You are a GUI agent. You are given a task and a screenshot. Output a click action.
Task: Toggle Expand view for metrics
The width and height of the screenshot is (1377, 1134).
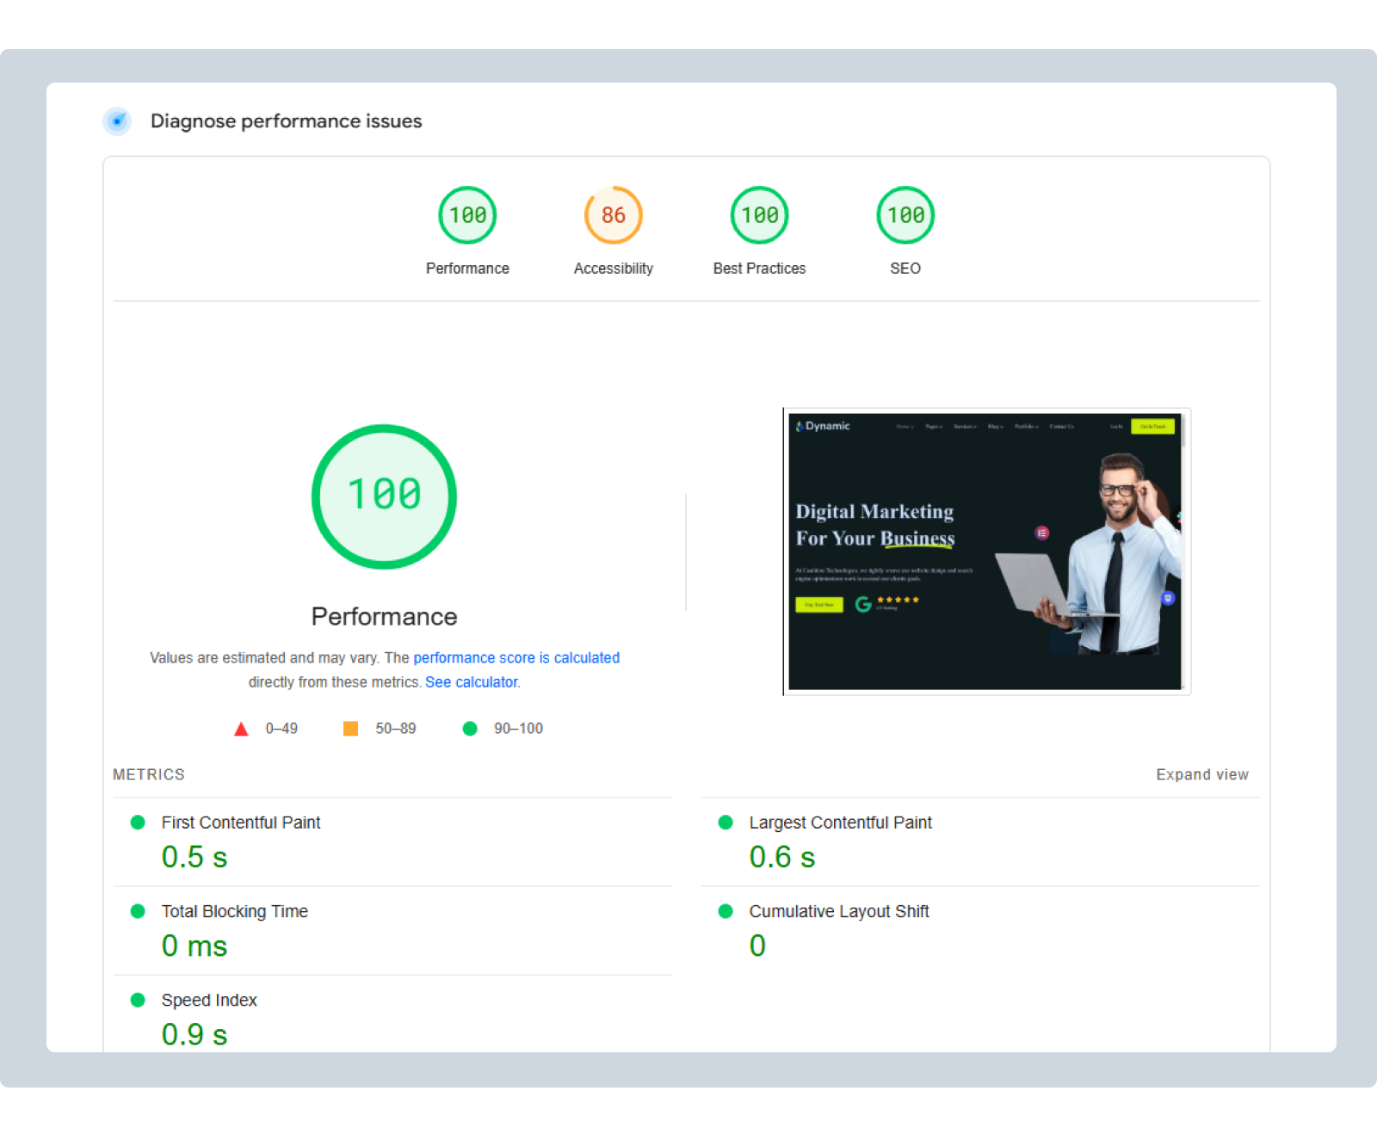click(x=1201, y=774)
